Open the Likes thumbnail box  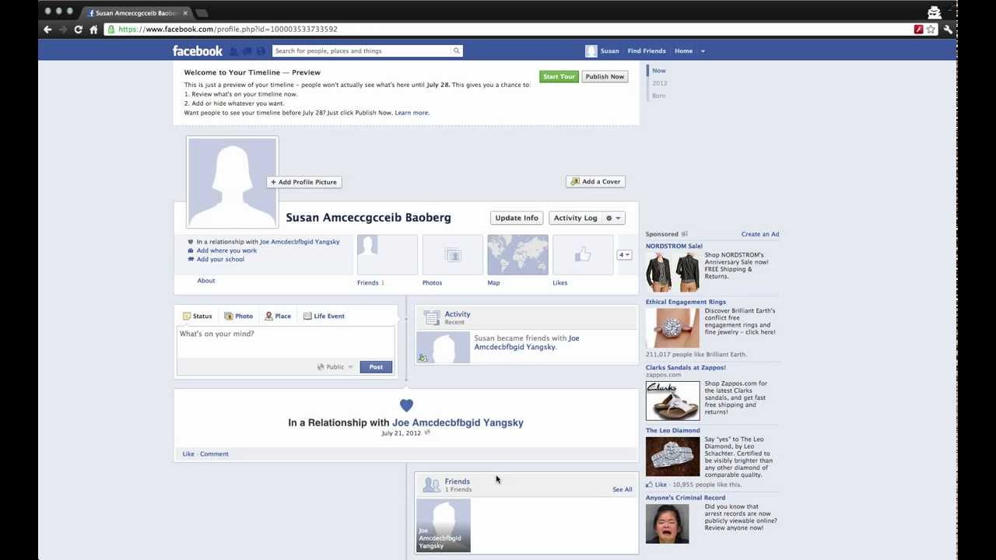(583, 255)
